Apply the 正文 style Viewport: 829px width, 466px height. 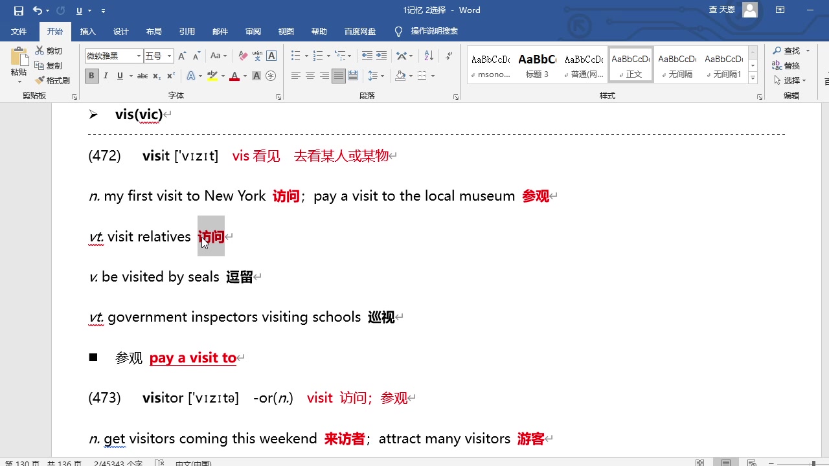(x=631, y=65)
